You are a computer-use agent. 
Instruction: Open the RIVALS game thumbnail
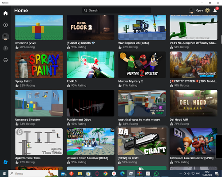coord(91,65)
